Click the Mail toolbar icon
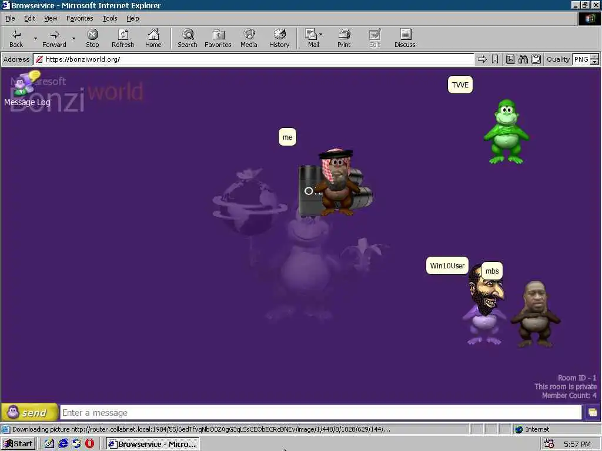The height and width of the screenshot is (451, 602). 312,38
